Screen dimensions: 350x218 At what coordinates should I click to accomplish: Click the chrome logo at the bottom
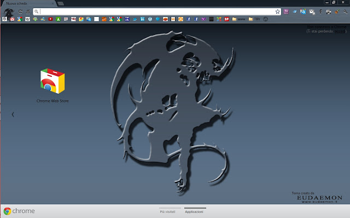[x=19, y=211]
